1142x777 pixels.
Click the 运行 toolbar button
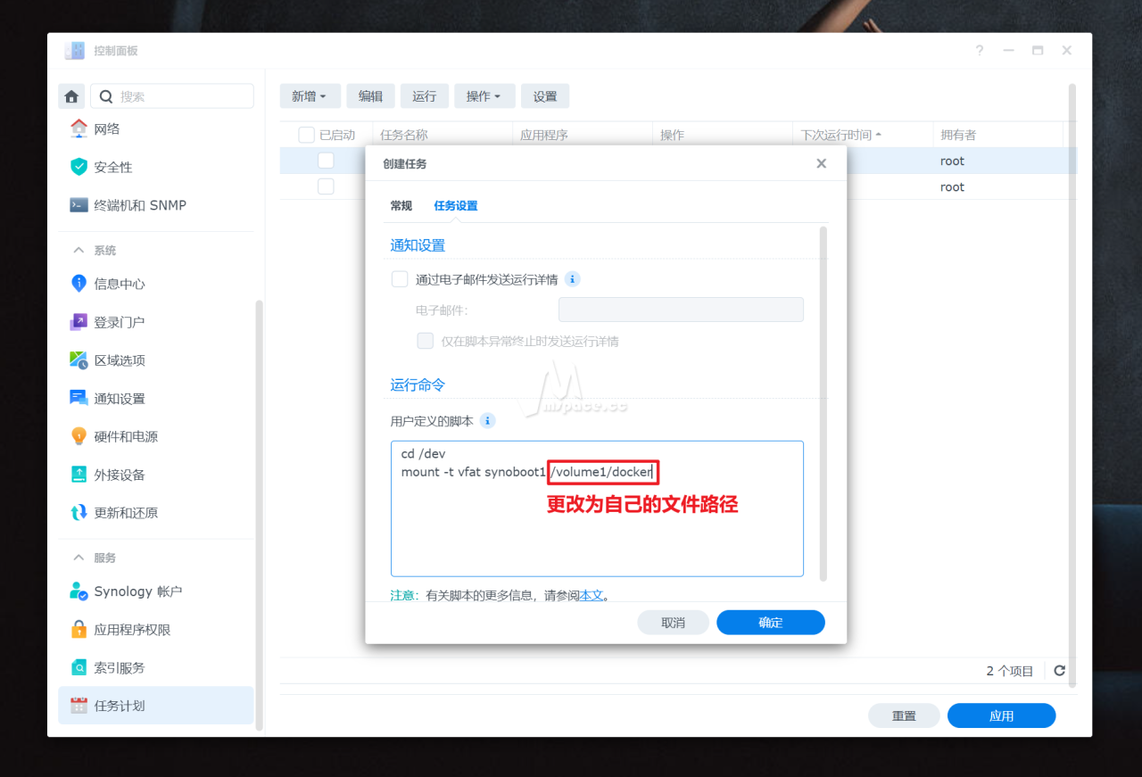tap(425, 96)
